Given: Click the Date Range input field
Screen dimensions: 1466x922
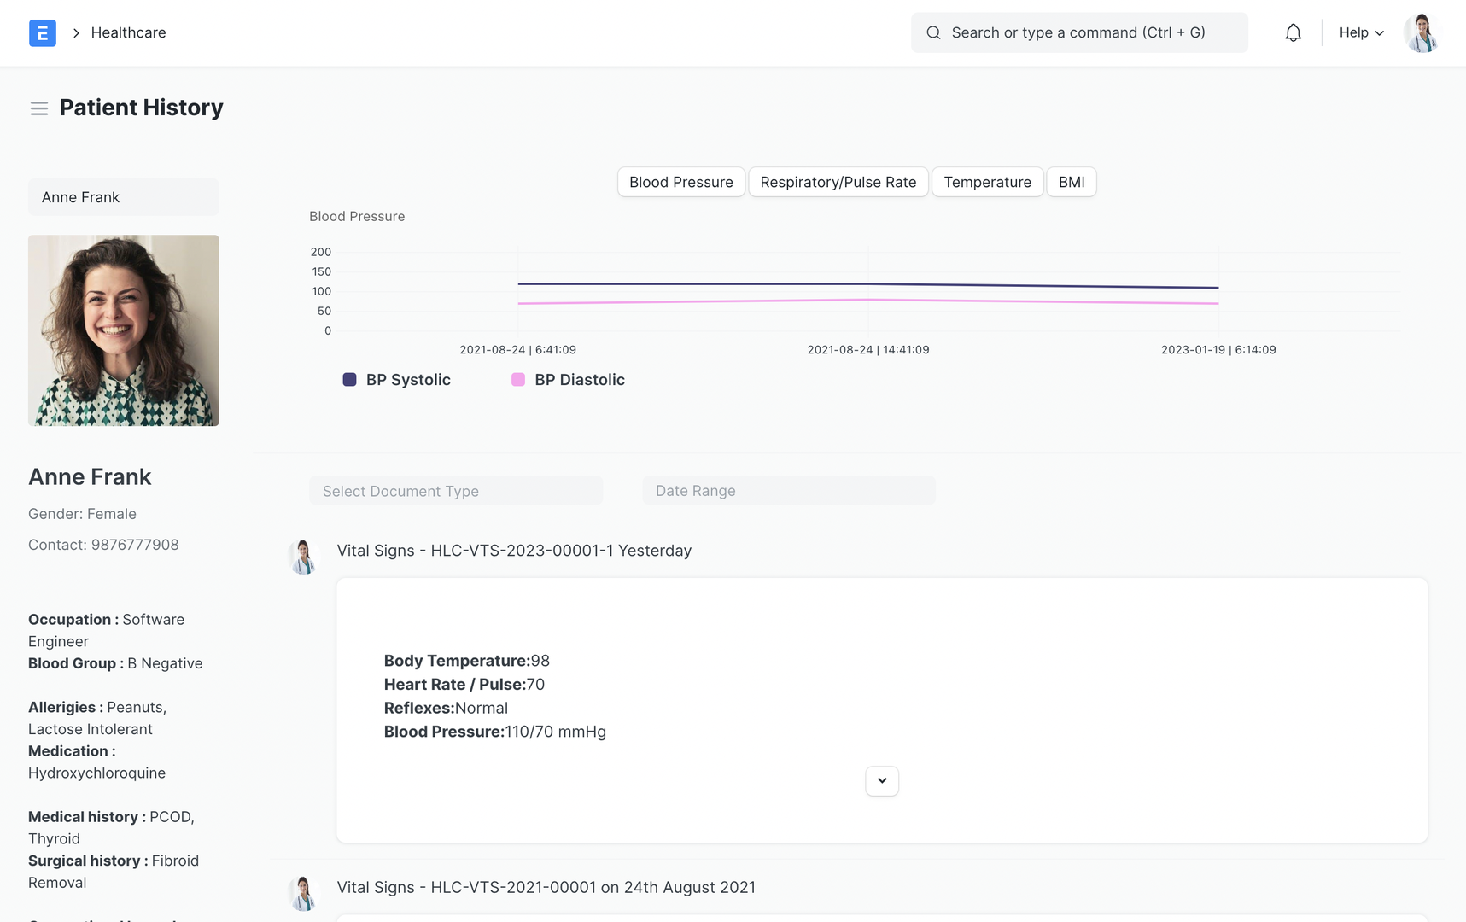Looking at the screenshot, I should coord(788,491).
